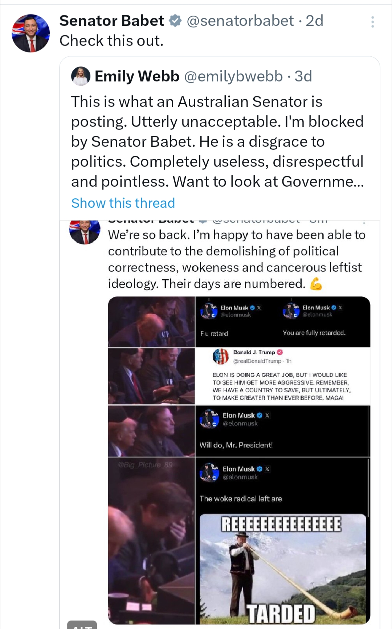The image size is (392, 629).
Task: Tap the Elon Musk avatar above "F u retard"
Action: [209, 311]
